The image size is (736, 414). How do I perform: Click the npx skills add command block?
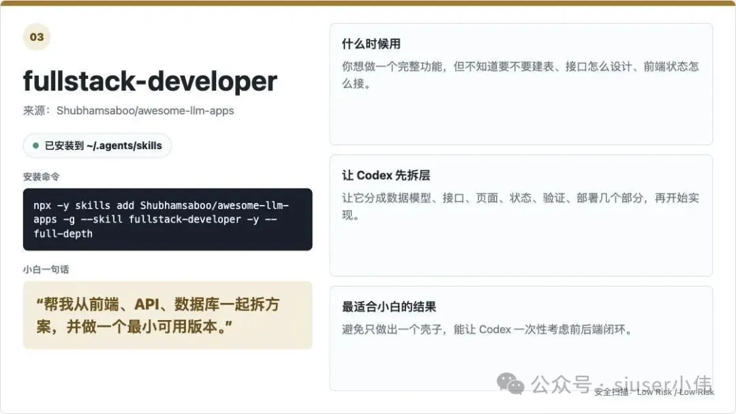(168, 219)
